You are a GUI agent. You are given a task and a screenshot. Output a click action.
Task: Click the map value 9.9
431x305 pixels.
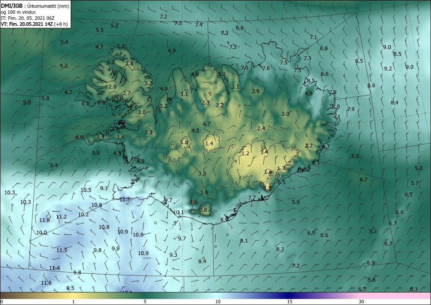(116, 249)
